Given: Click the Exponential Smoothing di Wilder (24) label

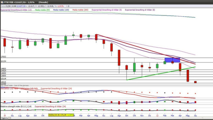Looking at the screenshot, I should pyautogui.click(x=56, y=88).
